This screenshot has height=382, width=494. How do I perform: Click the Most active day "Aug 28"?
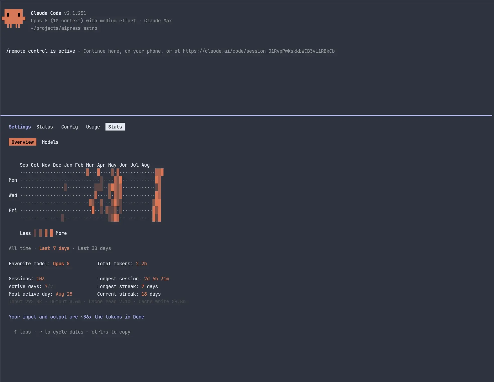64,294
